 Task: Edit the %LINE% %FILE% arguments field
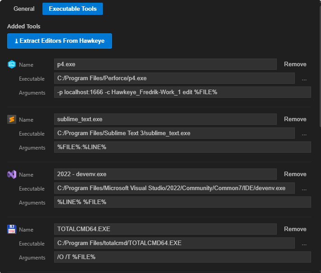tap(182, 202)
